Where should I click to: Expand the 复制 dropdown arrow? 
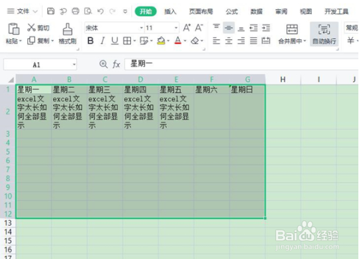click(x=53, y=41)
